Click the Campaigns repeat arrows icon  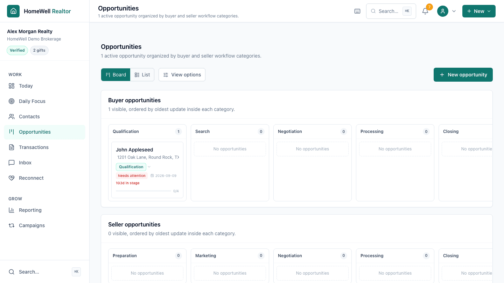click(x=12, y=225)
